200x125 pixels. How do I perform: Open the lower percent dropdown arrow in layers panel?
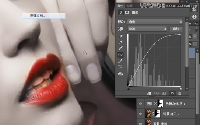click(195, 44)
